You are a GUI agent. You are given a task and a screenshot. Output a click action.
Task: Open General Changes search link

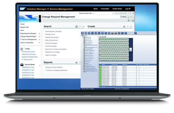point(51,43)
